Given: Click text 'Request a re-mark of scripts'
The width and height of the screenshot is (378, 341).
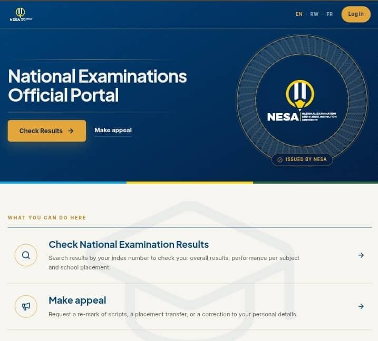Looking at the screenshot, I should (x=88, y=314).
